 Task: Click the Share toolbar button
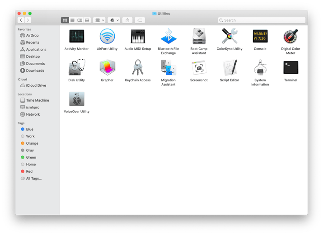[127, 20]
